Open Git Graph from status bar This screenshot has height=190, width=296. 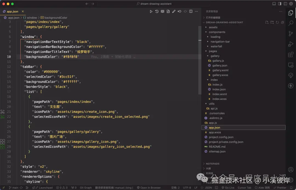click(86, 188)
